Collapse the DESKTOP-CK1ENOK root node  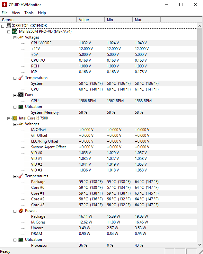(x=3, y=26)
